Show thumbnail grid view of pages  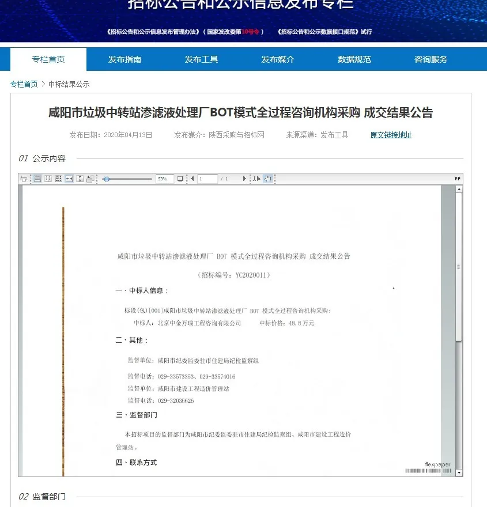point(58,179)
